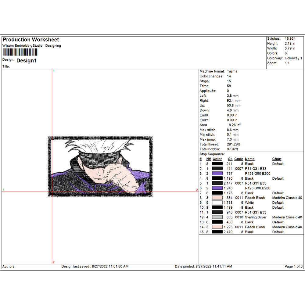Pick the black swatch in stop 15
This screenshot has height=305, width=305.
[217, 232]
